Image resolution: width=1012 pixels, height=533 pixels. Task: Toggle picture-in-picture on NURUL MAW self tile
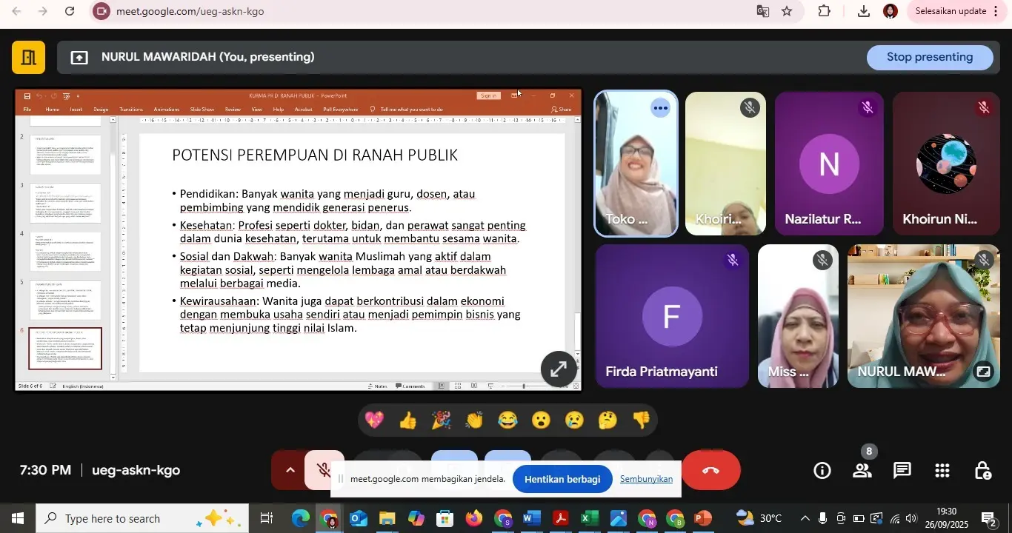tap(983, 372)
